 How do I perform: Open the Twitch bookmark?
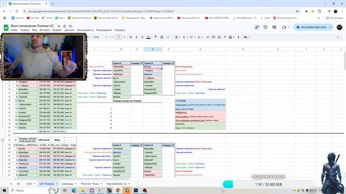47,18
